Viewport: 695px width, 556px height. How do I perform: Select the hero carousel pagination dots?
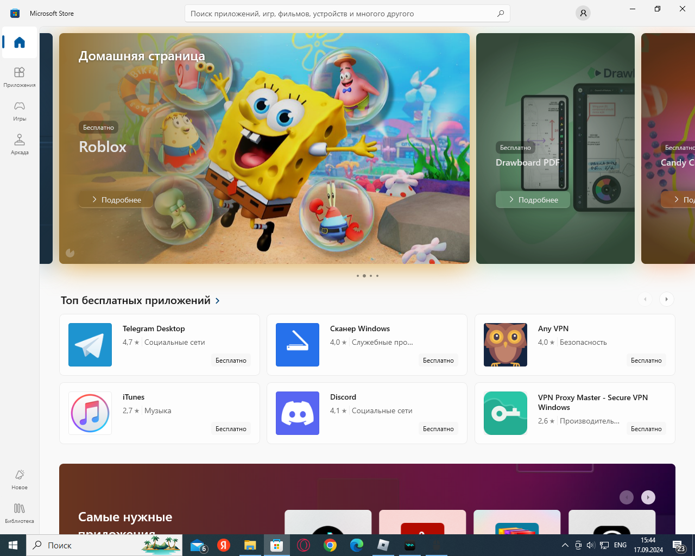pyautogui.click(x=368, y=276)
